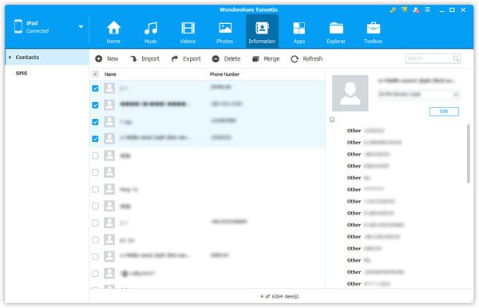Click the Import button label
Viewport: 479px width, 308px height.
pos(150,58)
